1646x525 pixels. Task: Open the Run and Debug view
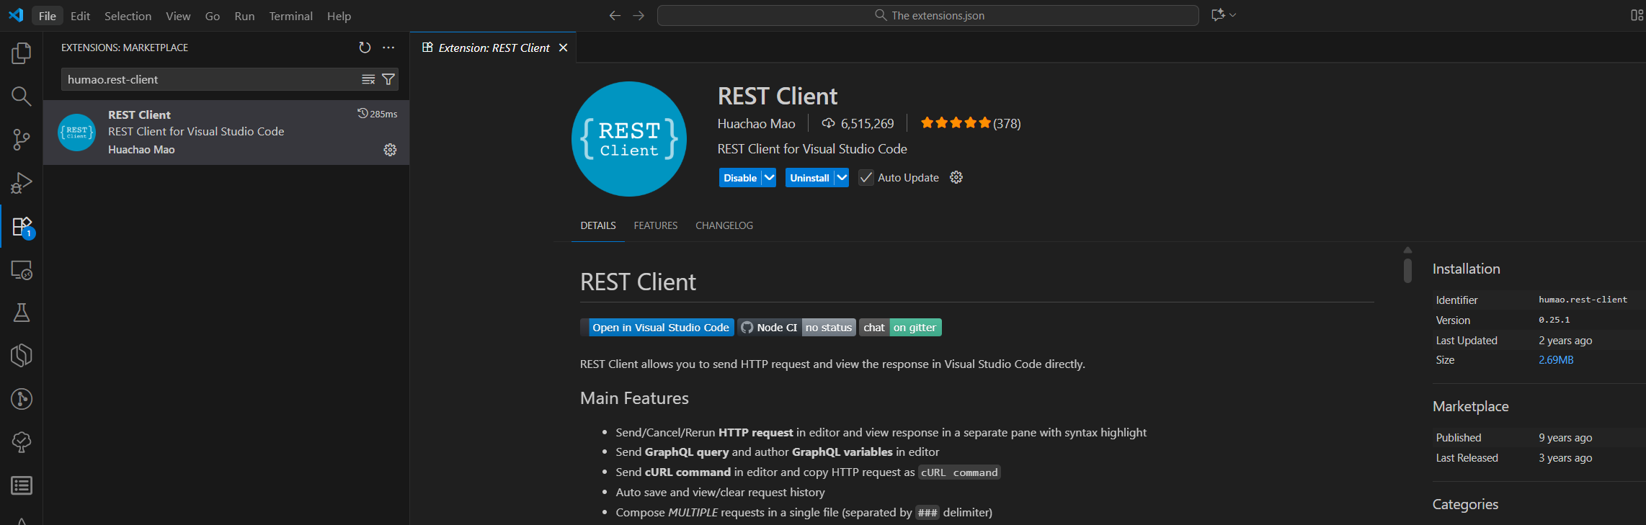(22, 183)
